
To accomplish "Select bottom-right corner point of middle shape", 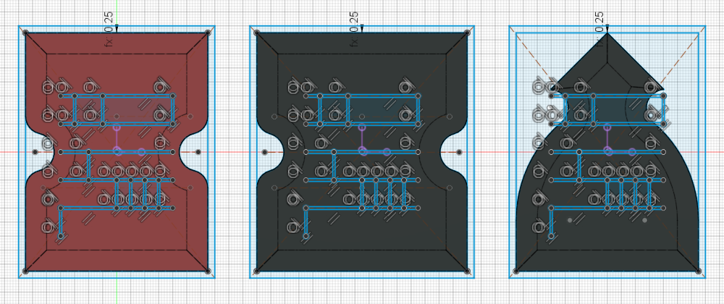I will (x=467, y=271).
